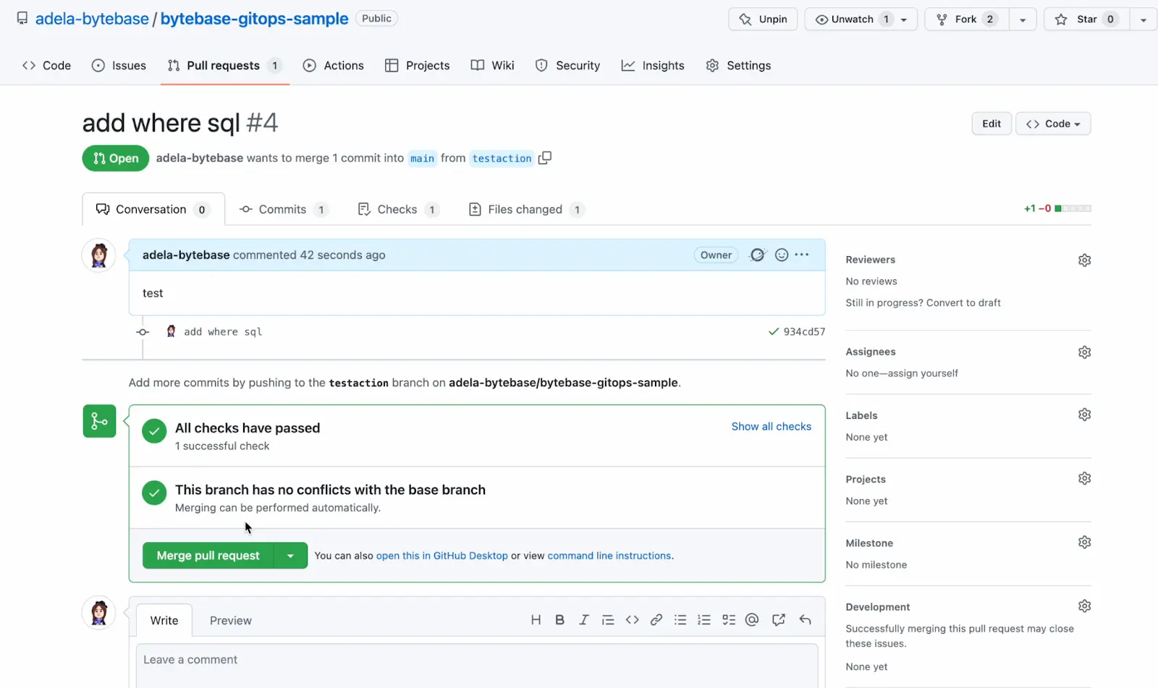Apply bold formatting in the comment toolbar
Viewport: 1158px width, 688px height.
(x=559, y=619)
